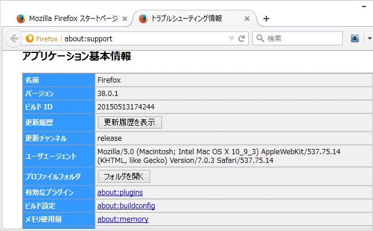The width and height of the screenshot is (373, 231).
Task: Open a new tab with the plus button
Action: point(266,19)
